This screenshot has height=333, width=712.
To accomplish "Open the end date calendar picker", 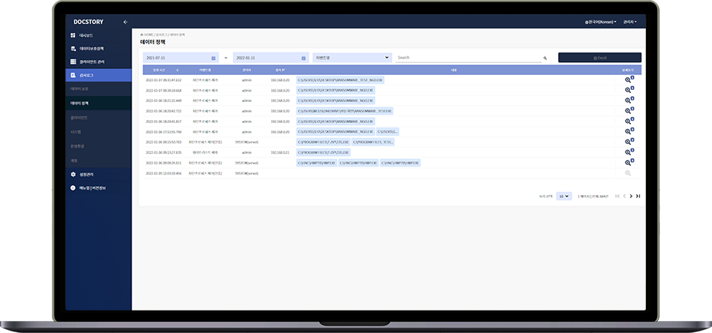I will click(x=303, y=58).
